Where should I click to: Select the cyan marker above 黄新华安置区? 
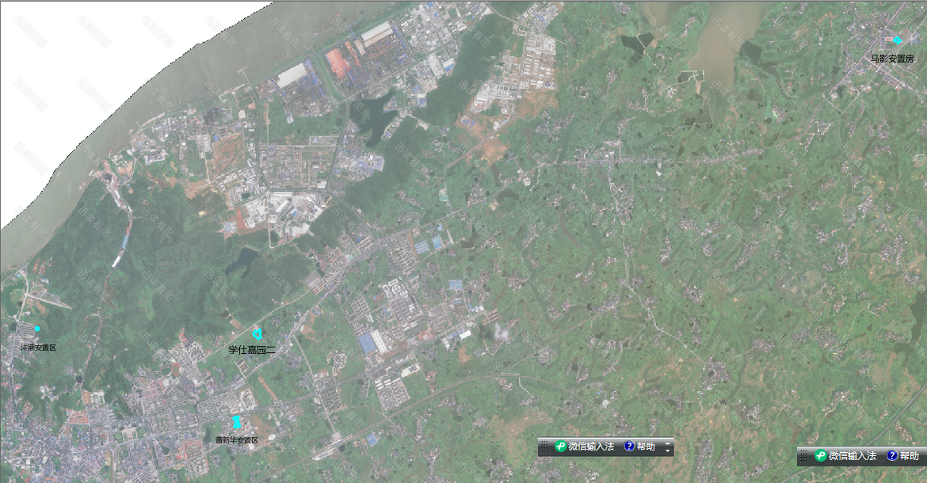(236, 422)
